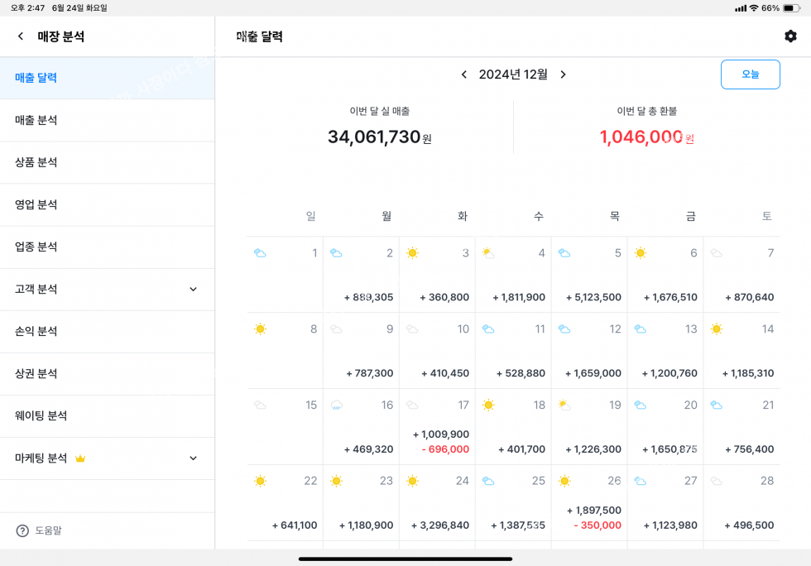811x566 pixels.
Task: Click the crown icon next to 마케팅 분석
Action: pos(80,458)
